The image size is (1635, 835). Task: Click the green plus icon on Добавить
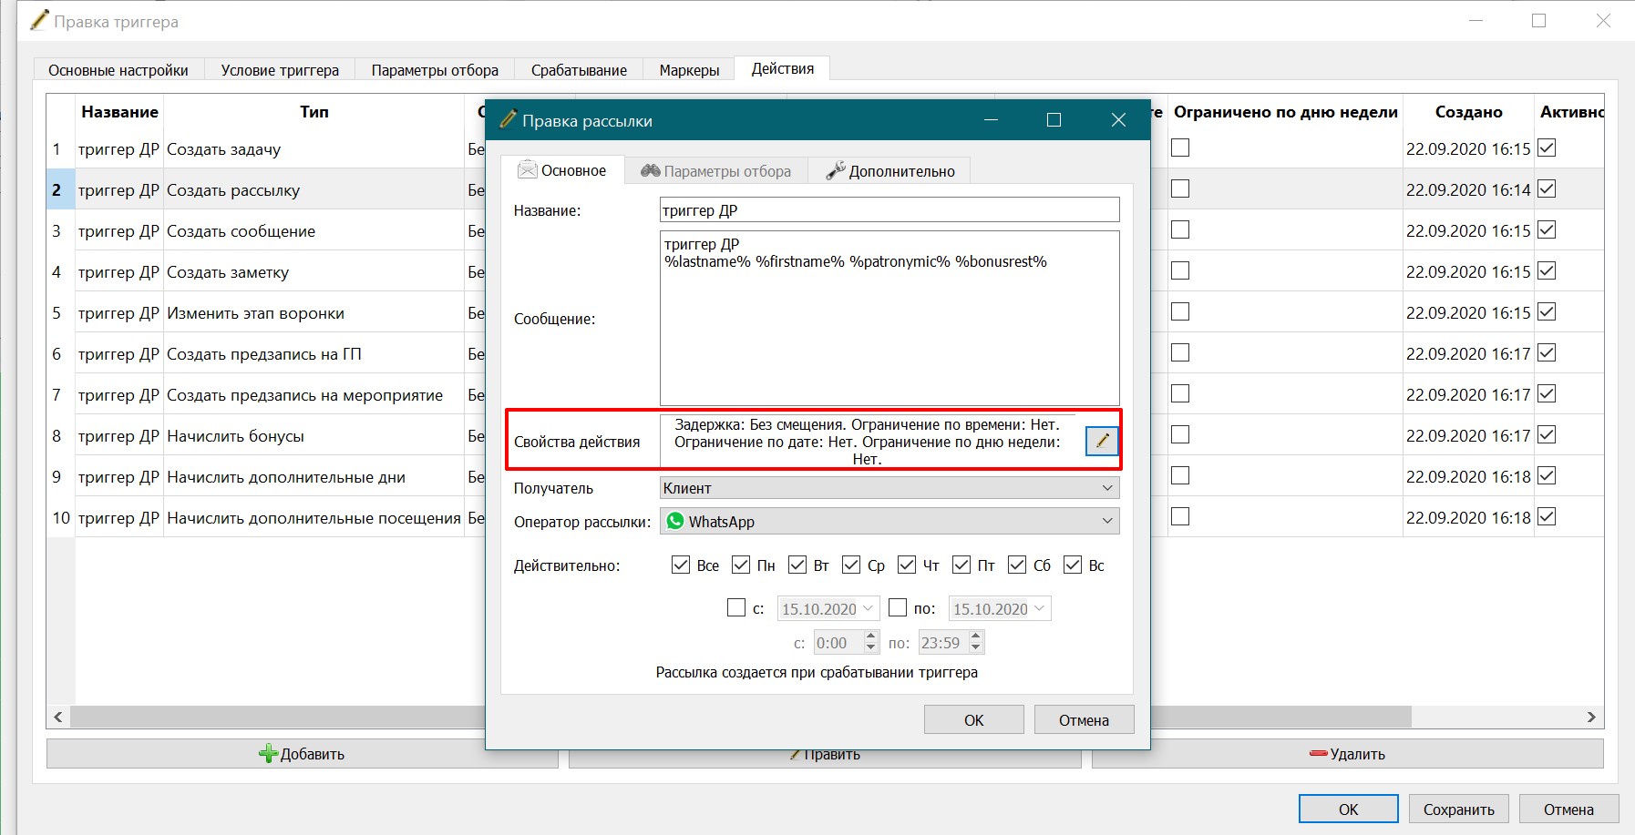[268, 754]
